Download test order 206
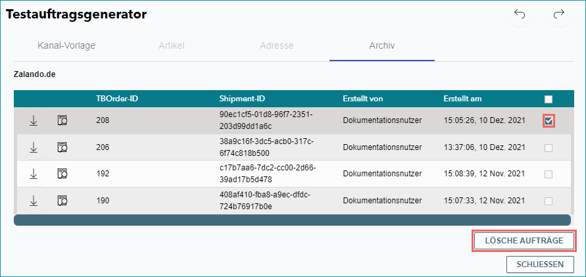The width and height of the screenshot is (586, 277). 34,147
